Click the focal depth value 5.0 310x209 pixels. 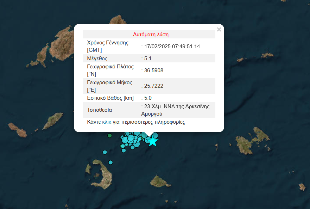[148, 98]
